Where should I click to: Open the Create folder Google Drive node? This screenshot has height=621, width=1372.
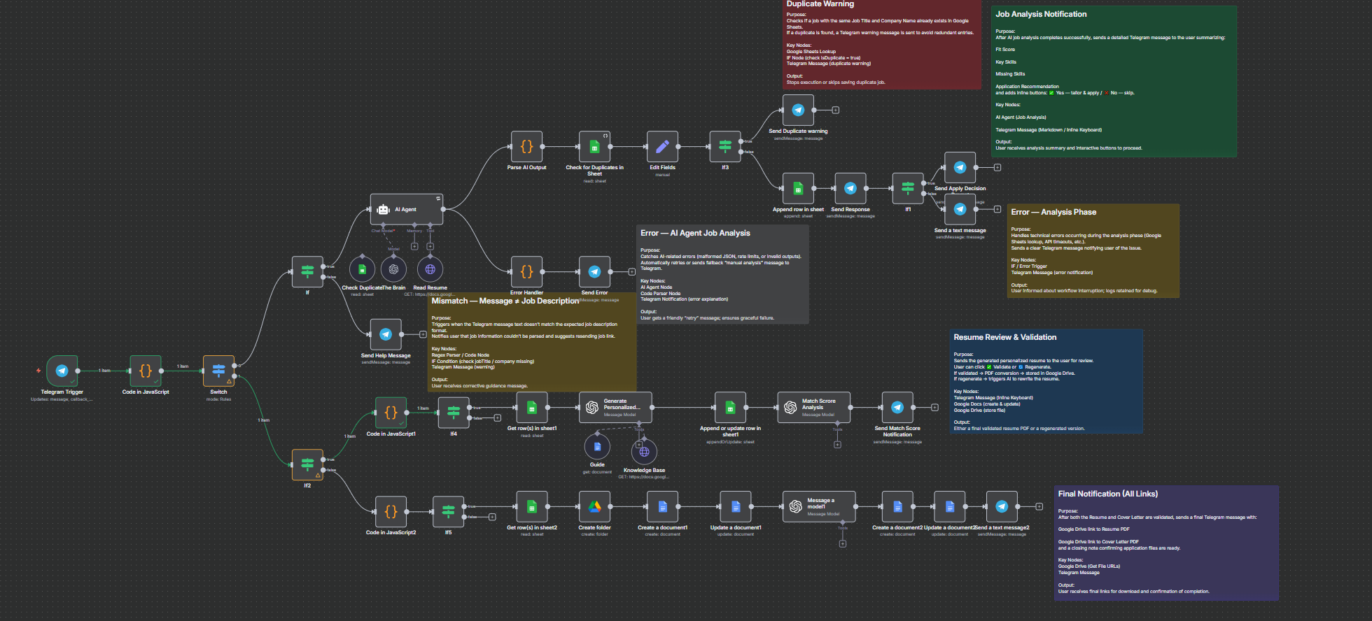coord(594,507)
